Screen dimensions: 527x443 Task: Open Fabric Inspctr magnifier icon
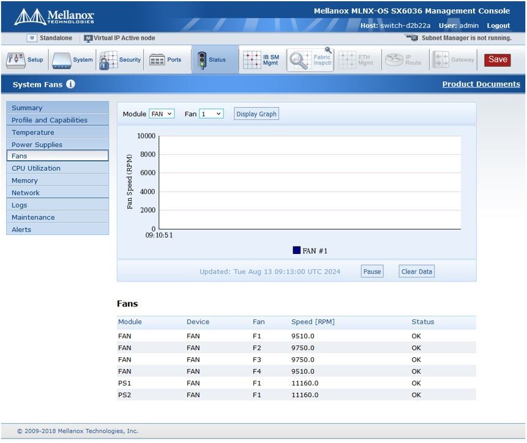299,61
